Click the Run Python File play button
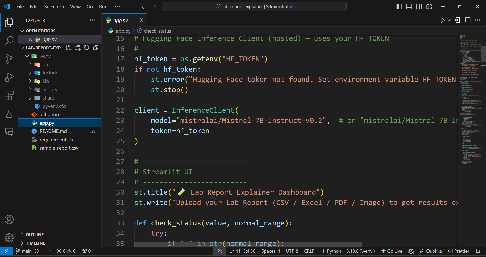 point(442,20)
